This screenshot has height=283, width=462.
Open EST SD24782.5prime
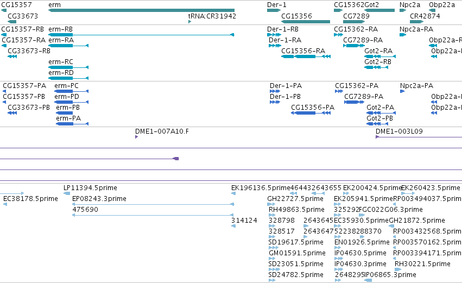point(296,275)
